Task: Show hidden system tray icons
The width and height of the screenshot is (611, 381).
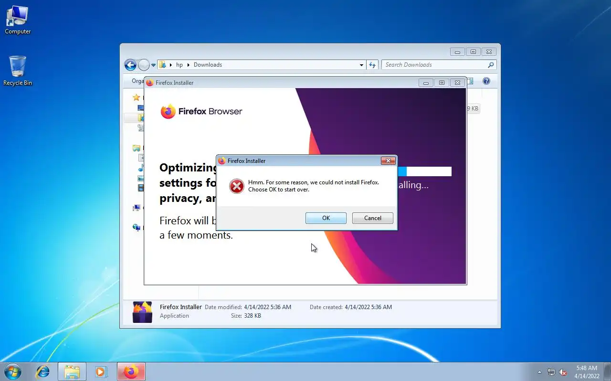Action: click(x=540, y=372)
